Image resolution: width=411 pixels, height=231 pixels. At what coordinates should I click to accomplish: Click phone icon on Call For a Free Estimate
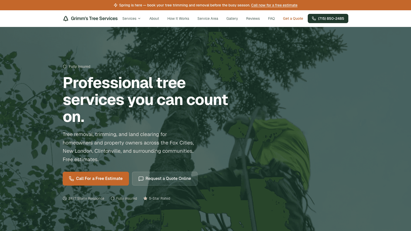pyautogui.click(x=71, y=179)
